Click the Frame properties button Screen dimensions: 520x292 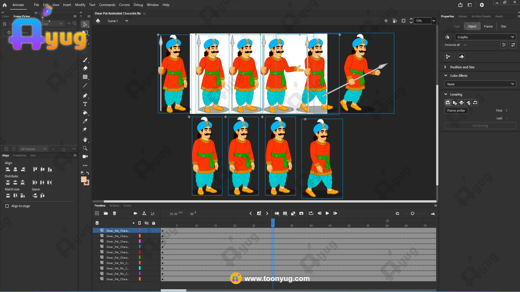click(x=488, y=26)
